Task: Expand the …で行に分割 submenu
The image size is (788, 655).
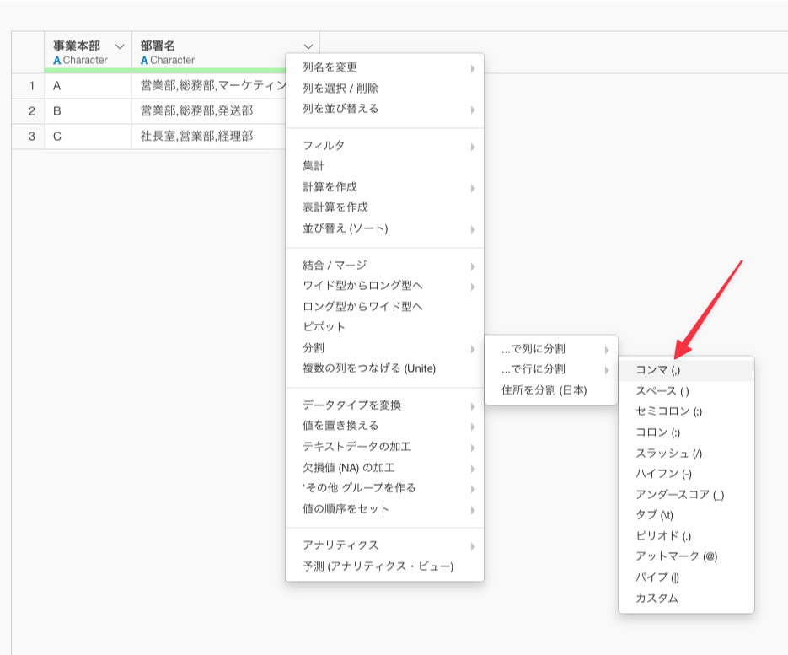Action: click(x=533, y=369)
